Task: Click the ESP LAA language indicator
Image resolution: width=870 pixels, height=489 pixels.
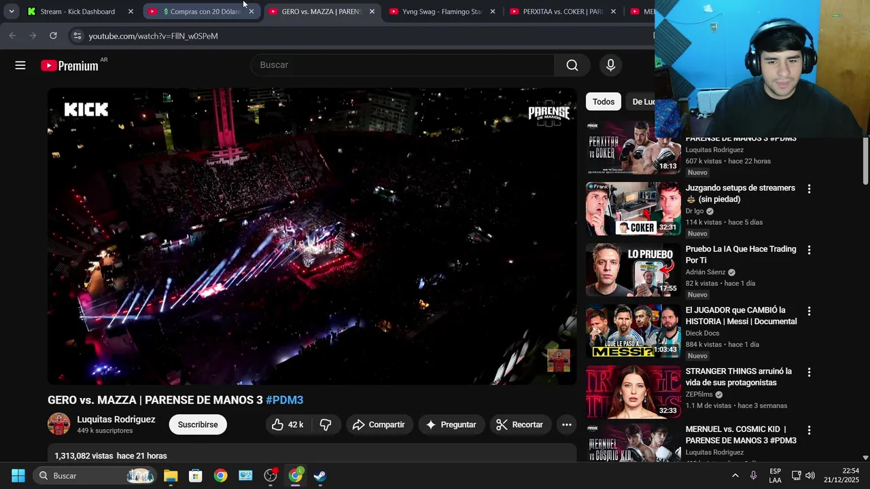Action: tap(775, 475)
